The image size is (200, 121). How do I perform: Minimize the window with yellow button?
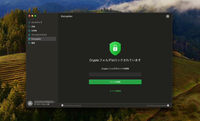tap(32, 16)
